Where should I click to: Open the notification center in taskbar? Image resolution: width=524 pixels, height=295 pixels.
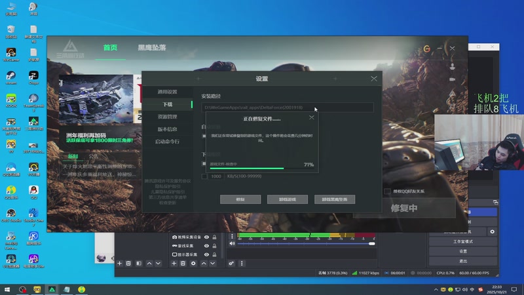click(514, 289)
